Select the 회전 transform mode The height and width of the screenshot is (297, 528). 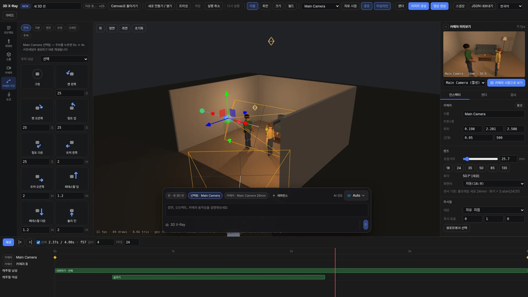pyautogui.click(x=265, y=6)
